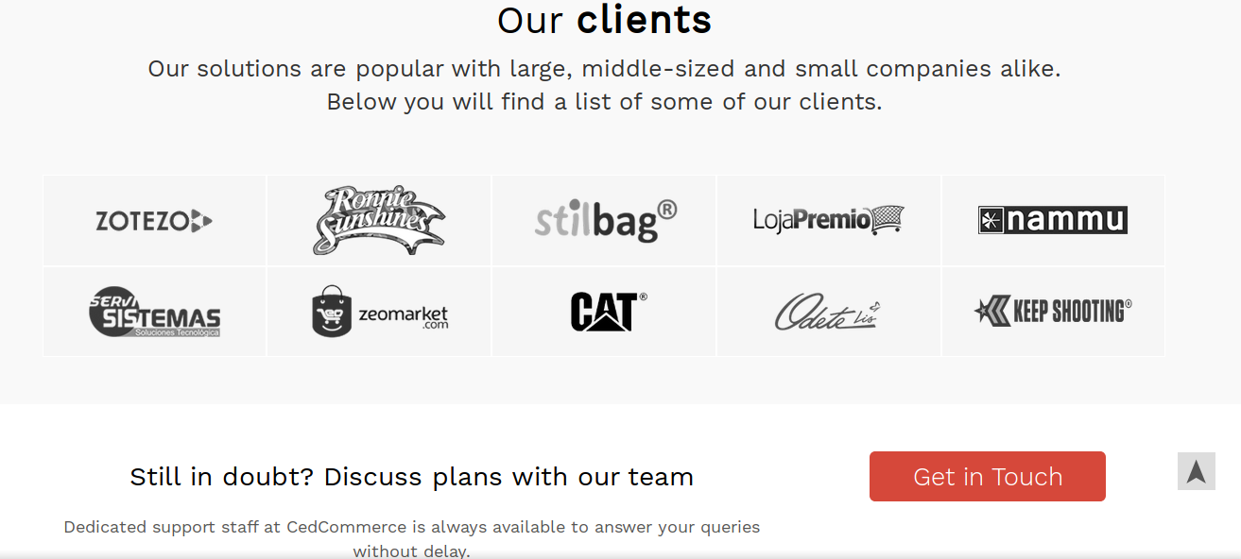Select the Servi Sistemas client logo
This screenshot has height=559, width=1241.
[x=155, y=312]
